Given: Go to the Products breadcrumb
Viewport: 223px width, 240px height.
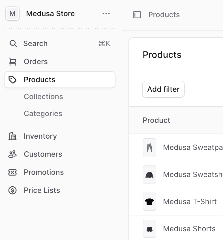Looking at the screenshot, I should click(164, 15).
